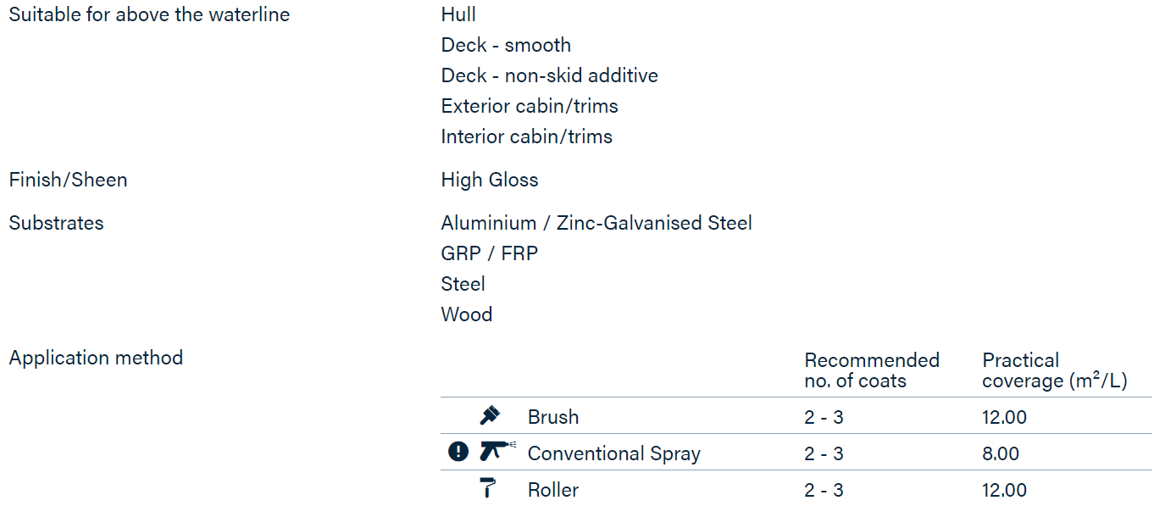The height and width of the screenshot is (506, 1154).
Task: Click the spray gun icon
Action: pyautogui.click(x=497, y=451)
